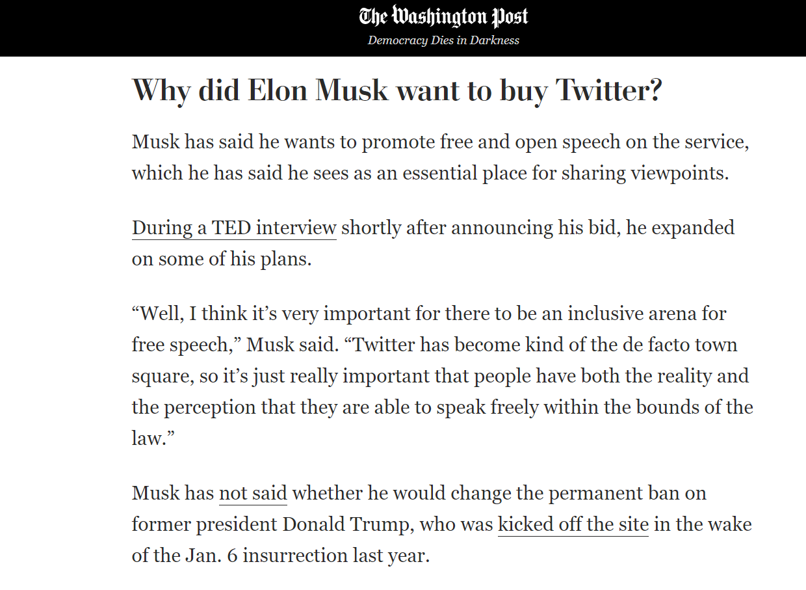Open the 'kicked off the site' link
Viewport: 806px width, 590px height.
(x=573, y=524)
